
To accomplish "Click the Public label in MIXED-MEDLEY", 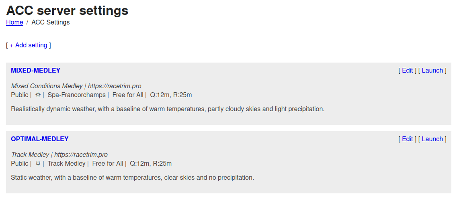I will pyautogui.click(x=20, y=95).
